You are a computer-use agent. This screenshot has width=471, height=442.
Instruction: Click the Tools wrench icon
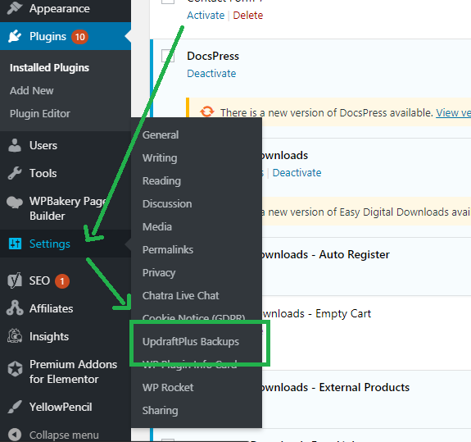(x=15, y=173)
